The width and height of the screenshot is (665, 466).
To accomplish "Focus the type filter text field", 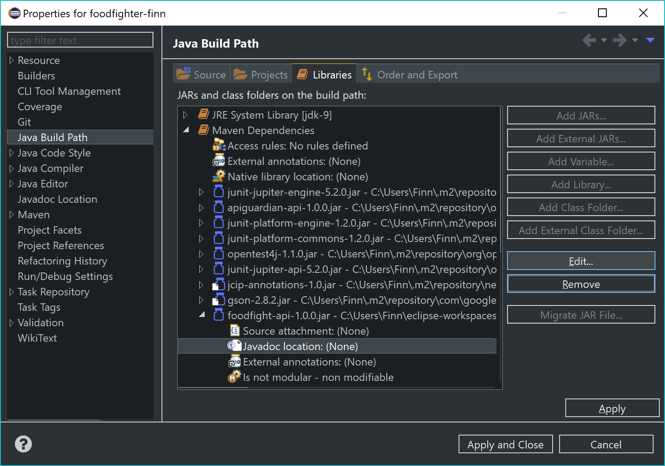I will point(80,40).
